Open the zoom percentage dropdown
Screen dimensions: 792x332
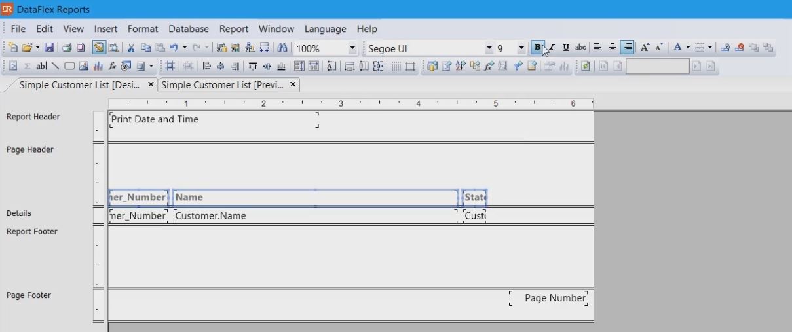pos(352,48)
